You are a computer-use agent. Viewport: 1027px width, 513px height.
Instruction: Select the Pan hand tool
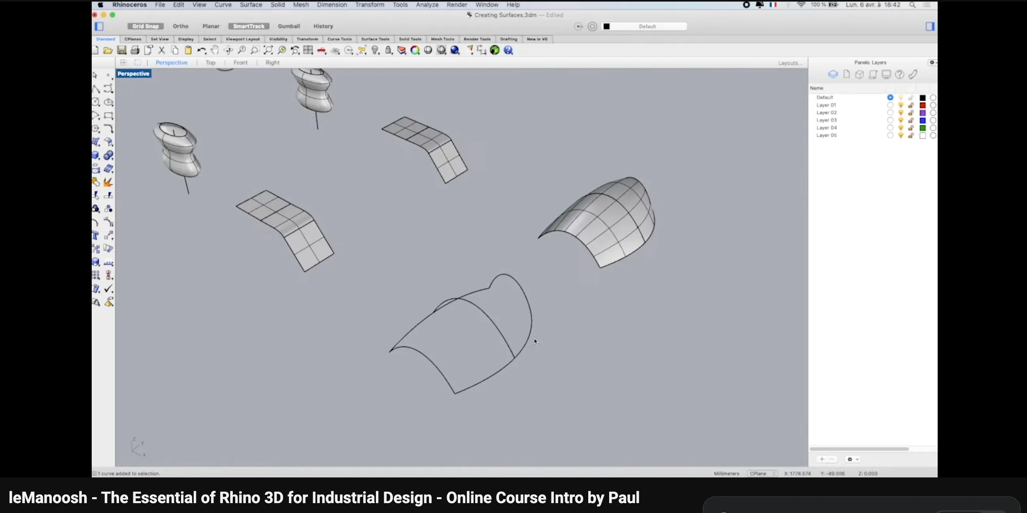click(x=215, y=50)
